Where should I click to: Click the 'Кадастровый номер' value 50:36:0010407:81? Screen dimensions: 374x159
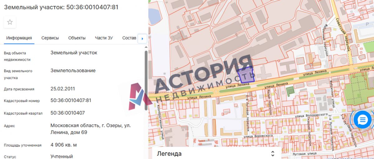(71, 100)
